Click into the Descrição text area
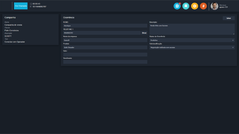 click(192, 29)
